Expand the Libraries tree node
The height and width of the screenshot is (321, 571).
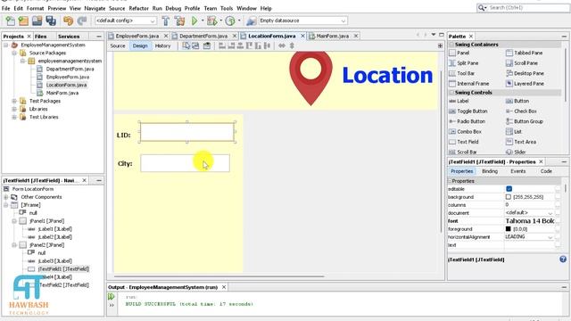click(14, 109)
